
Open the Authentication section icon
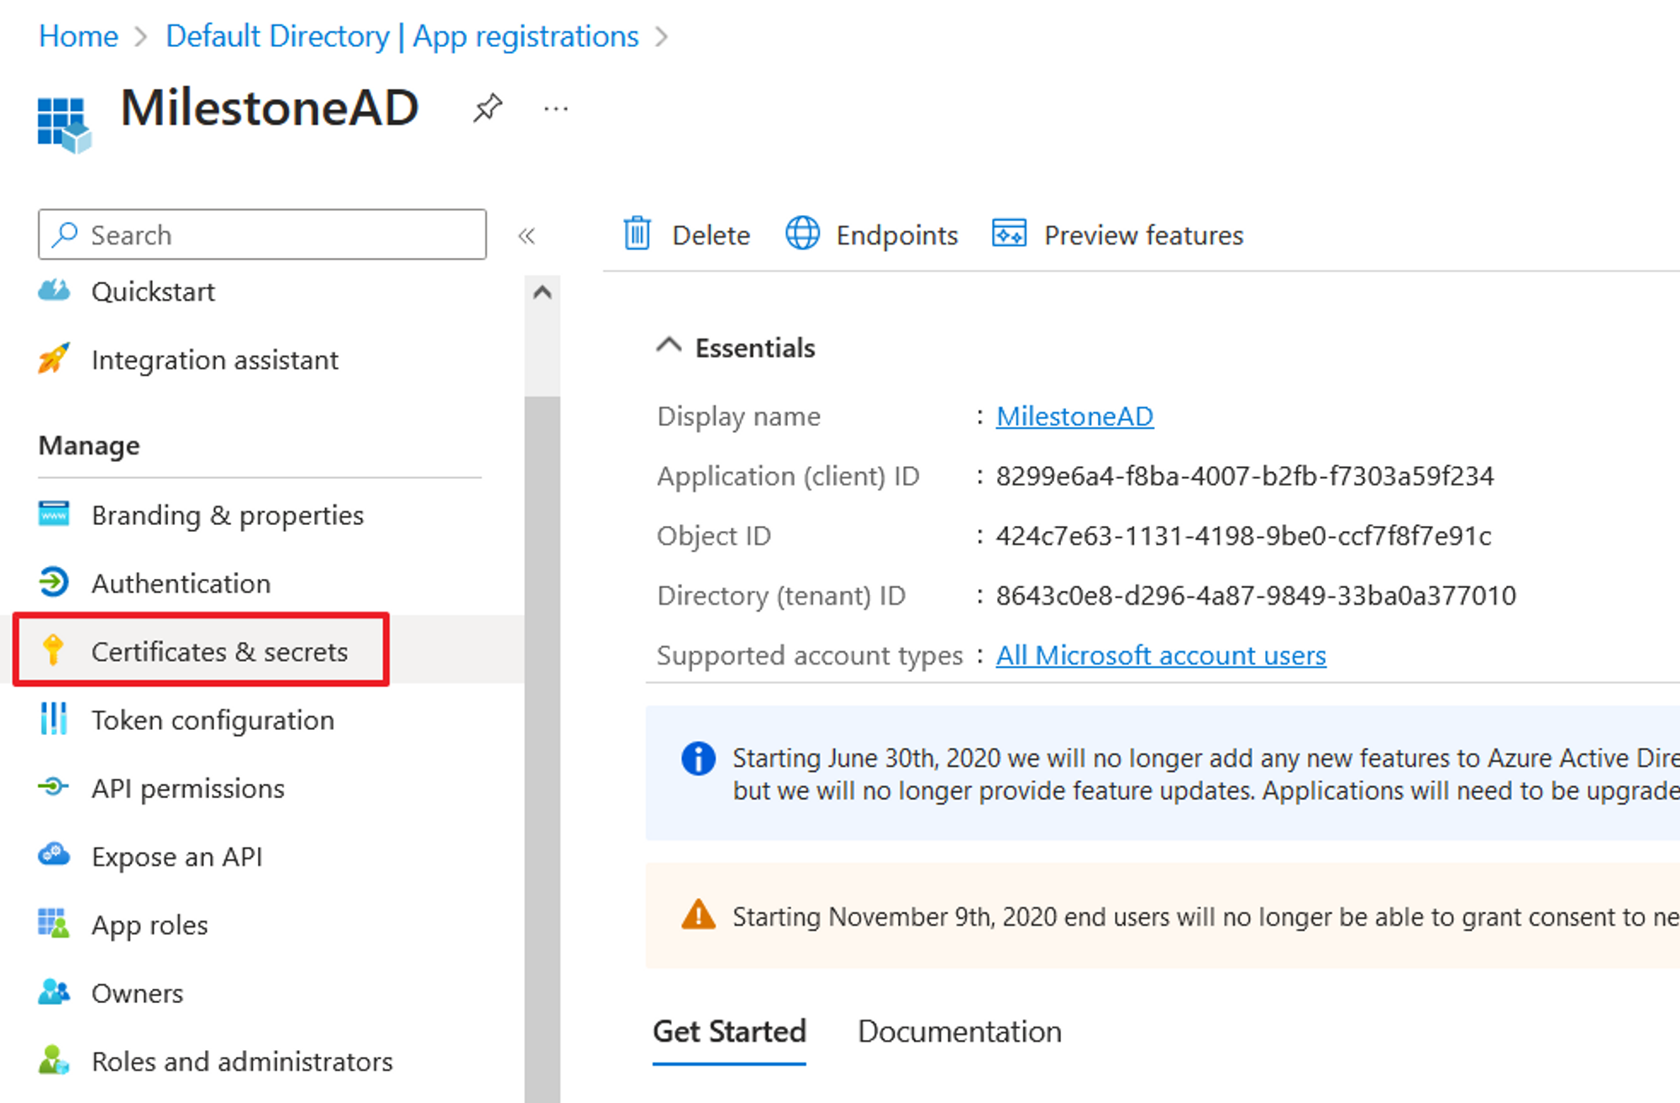tap(53, 583)
